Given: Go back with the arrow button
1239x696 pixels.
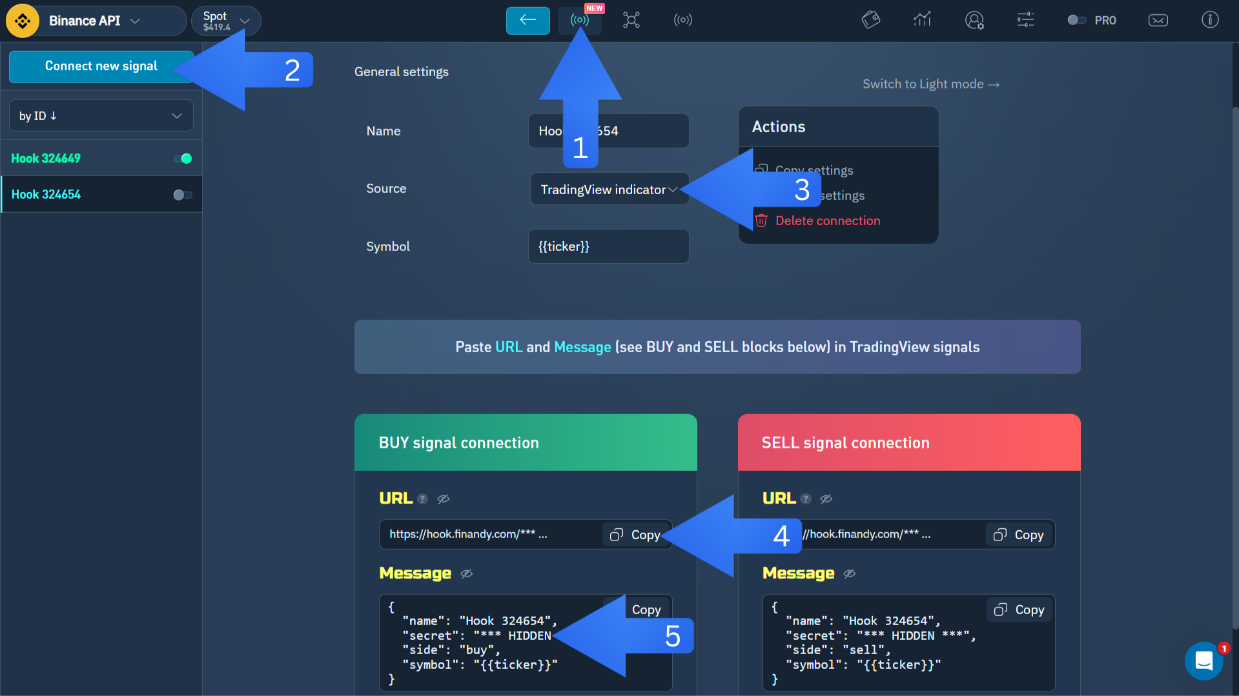Looking at the screenshot, I should click(x=527, y=20).
